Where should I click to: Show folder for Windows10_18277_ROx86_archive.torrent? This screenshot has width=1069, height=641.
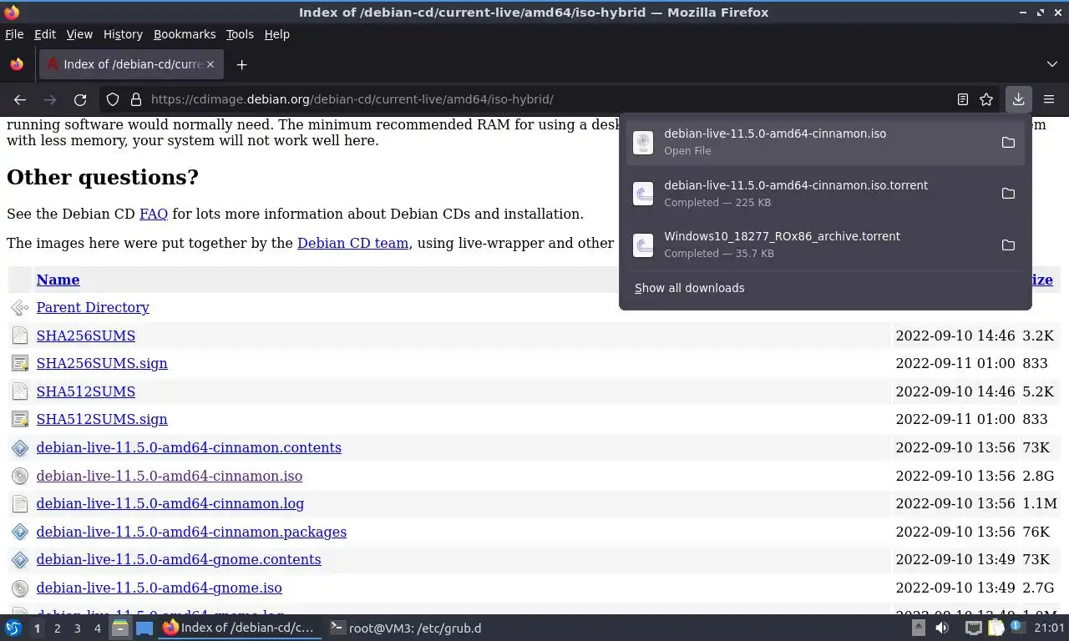[x=1008, y=245]
